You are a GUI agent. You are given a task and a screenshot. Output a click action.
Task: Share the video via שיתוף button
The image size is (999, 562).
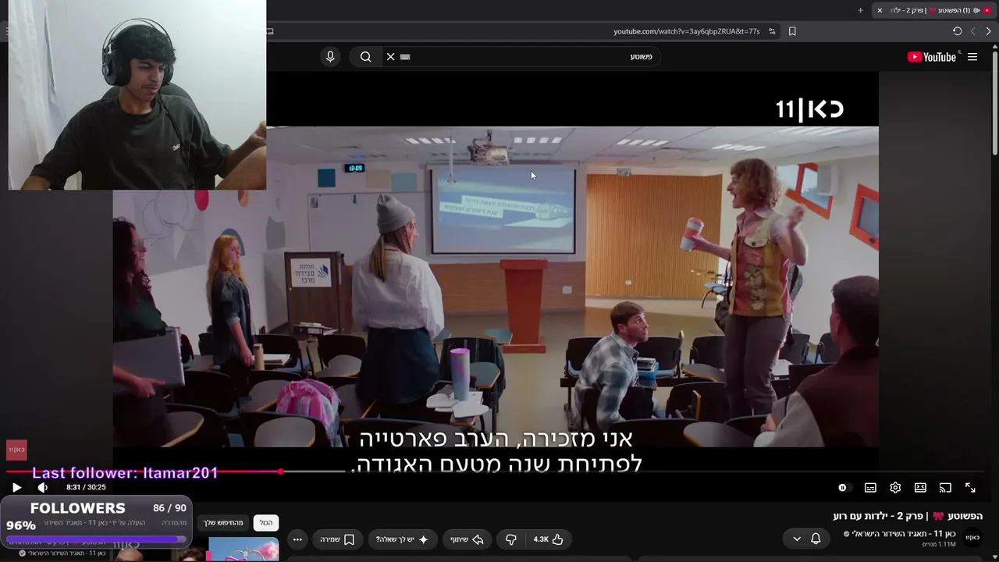coord(467,539)
